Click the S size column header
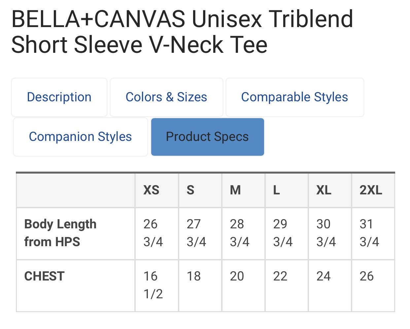The image size is (410, 329). pos(190,190)
